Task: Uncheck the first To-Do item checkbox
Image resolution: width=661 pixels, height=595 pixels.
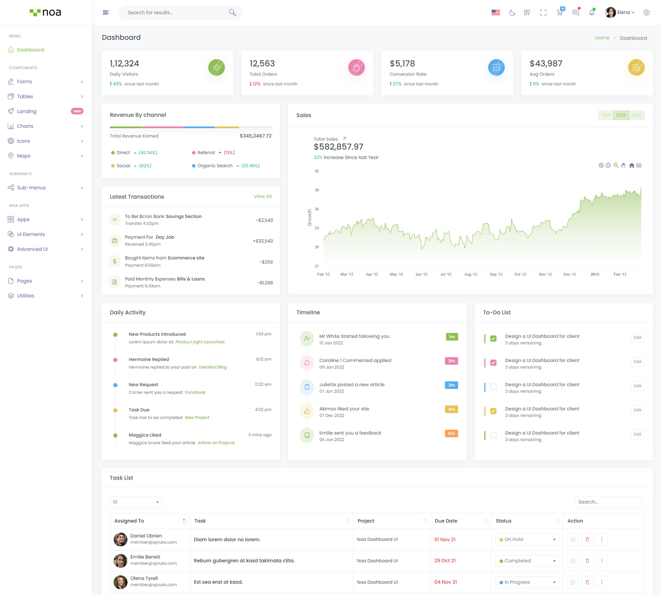Action: (x=493, y=339)
